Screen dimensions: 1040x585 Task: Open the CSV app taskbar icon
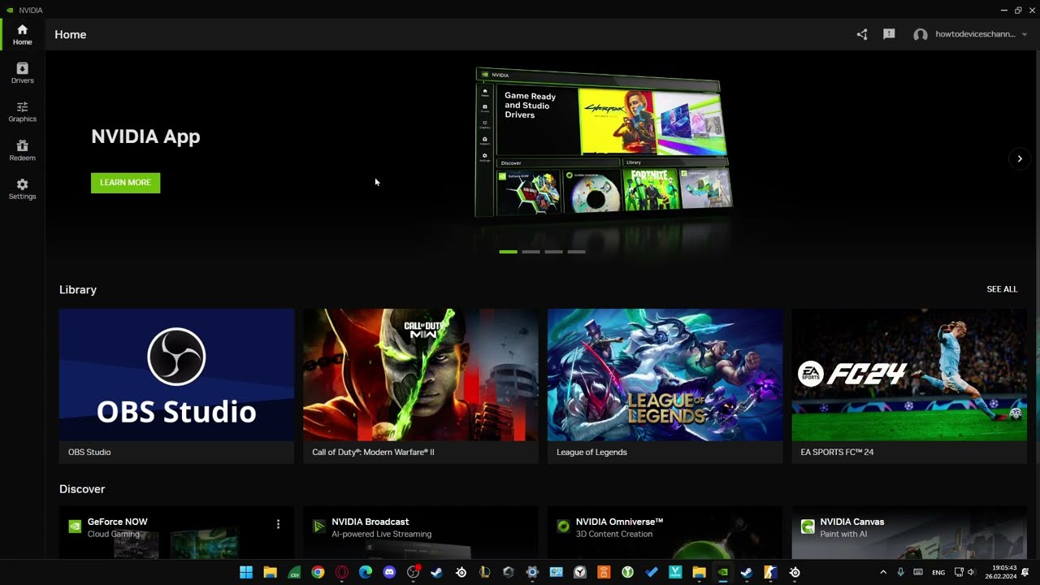click(x=294, y=572)
